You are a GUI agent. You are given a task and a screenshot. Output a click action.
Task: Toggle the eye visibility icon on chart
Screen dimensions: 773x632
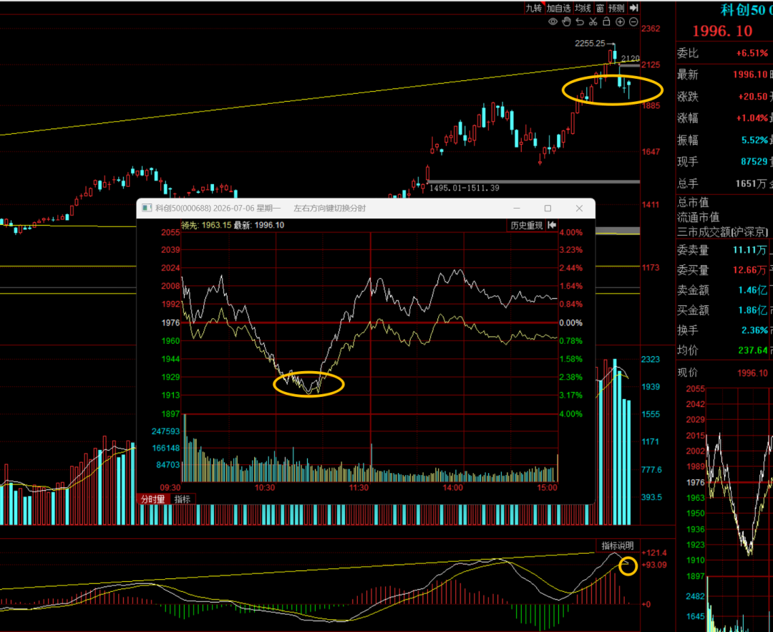point(553,21)
